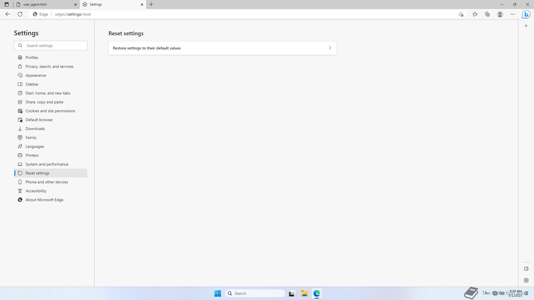534x300 pixels.
Task: Switch to the user_agent.html tab
Action: [x=44, y=4]
